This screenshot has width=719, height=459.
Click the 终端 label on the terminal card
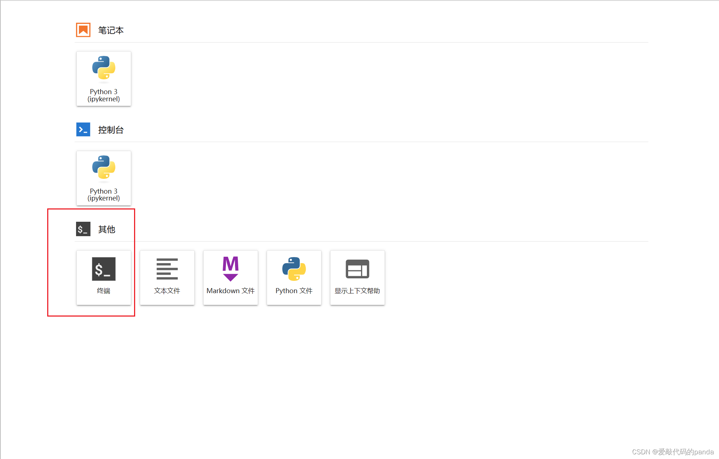(x=104, y=291)
